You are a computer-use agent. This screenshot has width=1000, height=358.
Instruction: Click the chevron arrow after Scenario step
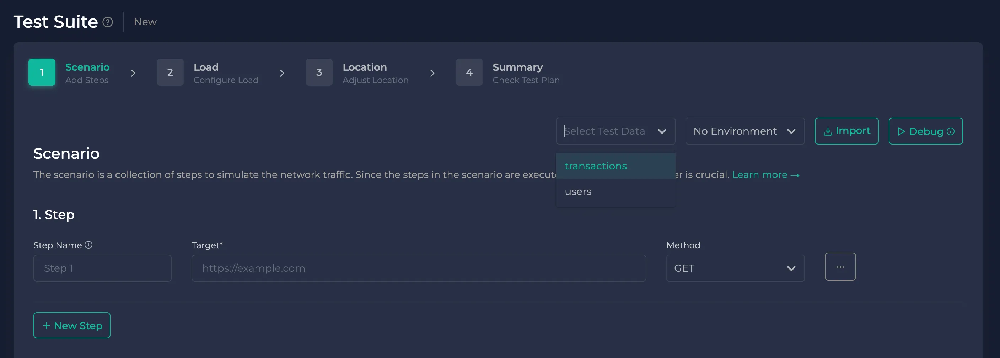[x=133, y=73]
